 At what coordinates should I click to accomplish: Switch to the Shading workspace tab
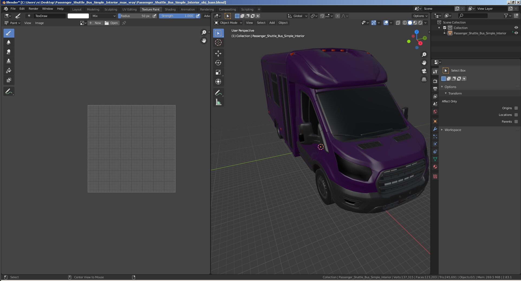[170, 9]
